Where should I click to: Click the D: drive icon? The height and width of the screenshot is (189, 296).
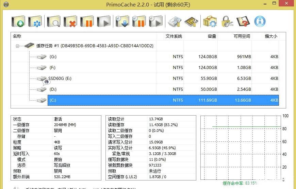42,89
